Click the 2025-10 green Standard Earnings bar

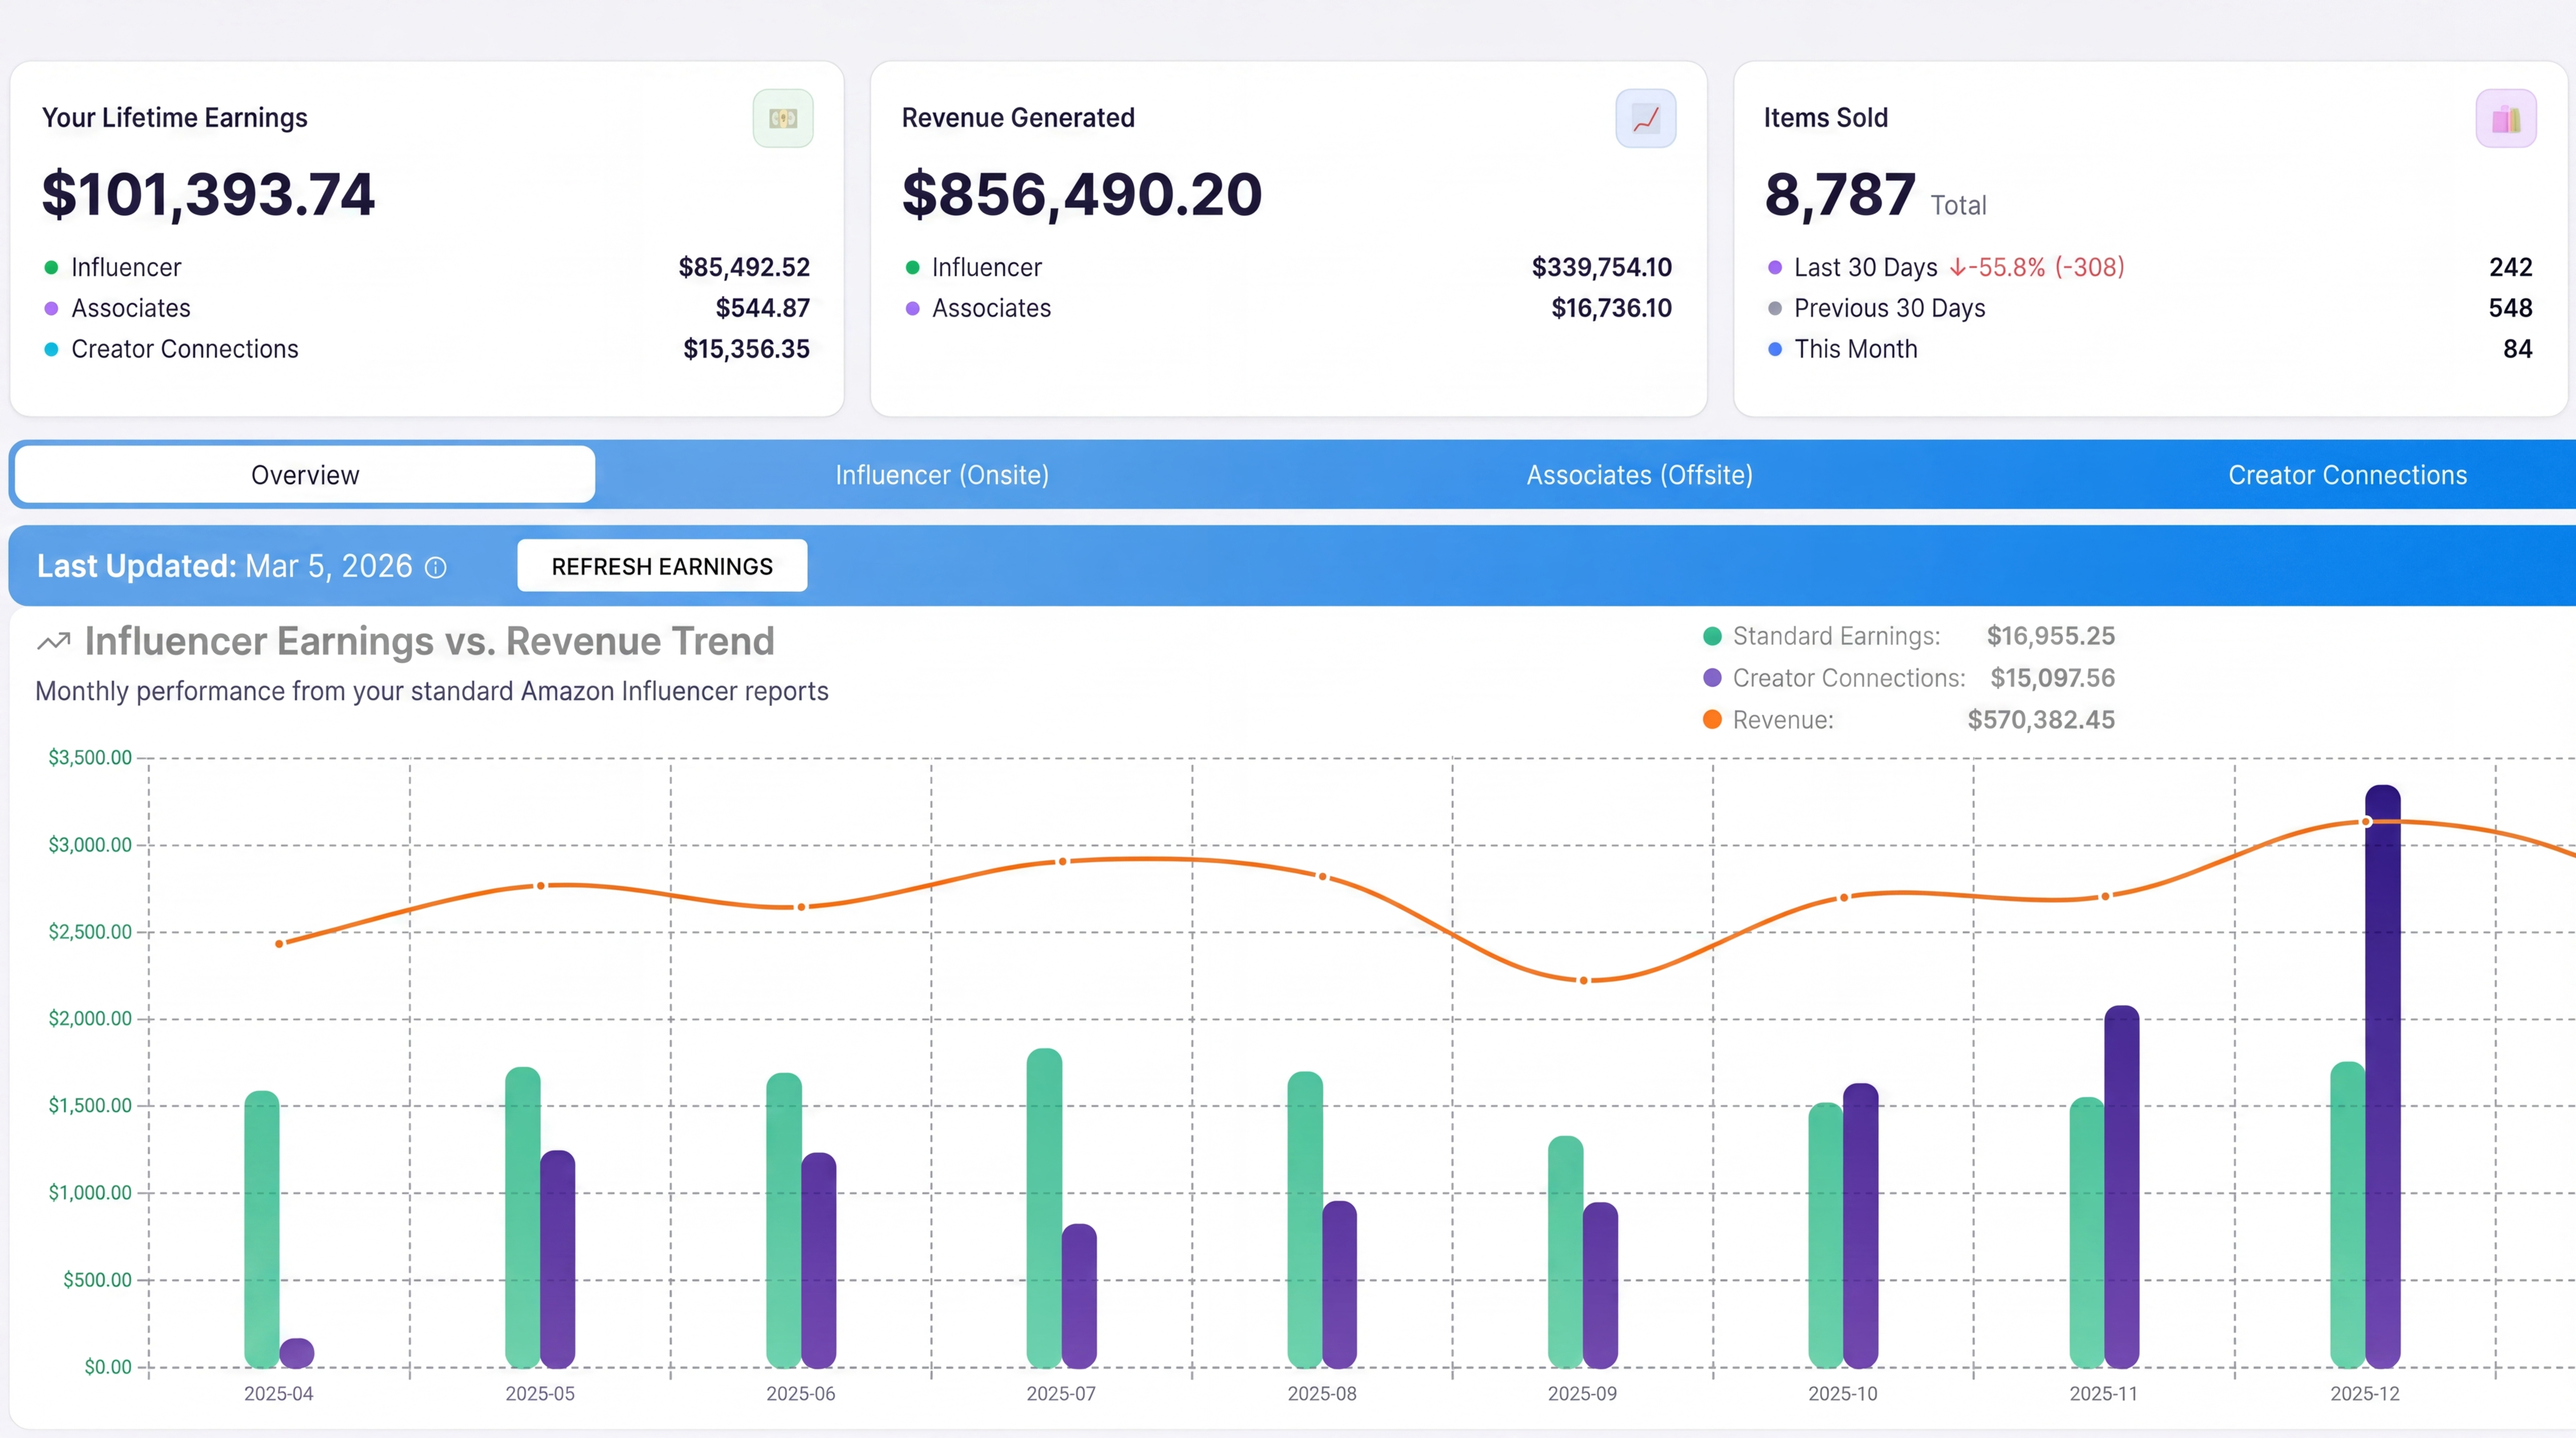[1826, 1235]
